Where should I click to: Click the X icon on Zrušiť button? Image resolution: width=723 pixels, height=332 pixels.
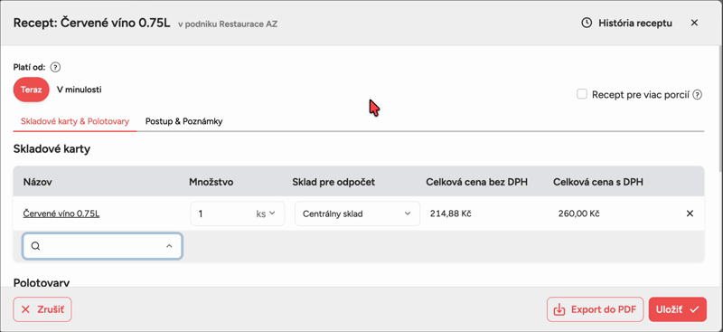(x=26, y=309)
